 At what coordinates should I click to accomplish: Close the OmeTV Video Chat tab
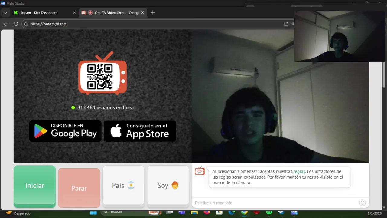click(142, 13)
